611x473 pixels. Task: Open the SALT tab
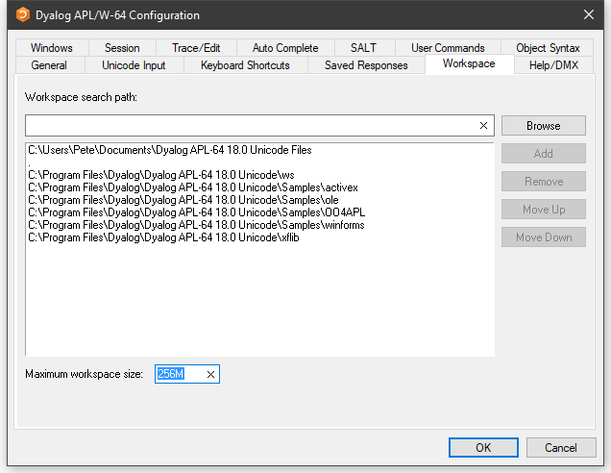(363, 48)
